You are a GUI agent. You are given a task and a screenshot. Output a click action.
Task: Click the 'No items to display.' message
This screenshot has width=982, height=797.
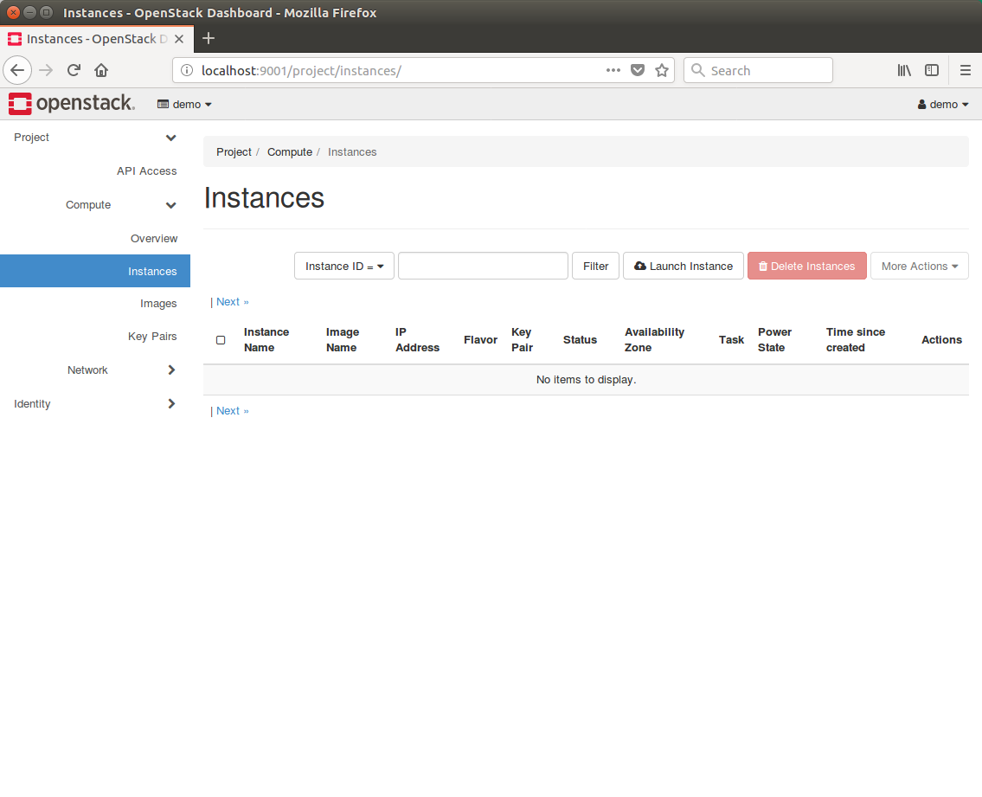click(587, 380)
